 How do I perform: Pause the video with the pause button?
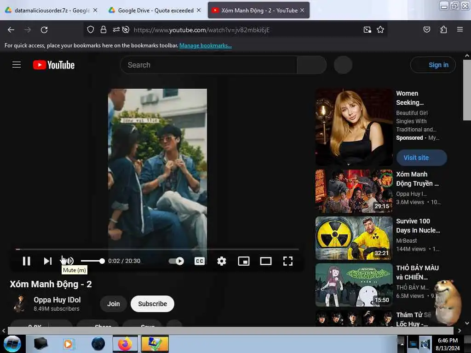tap(26, 261)
